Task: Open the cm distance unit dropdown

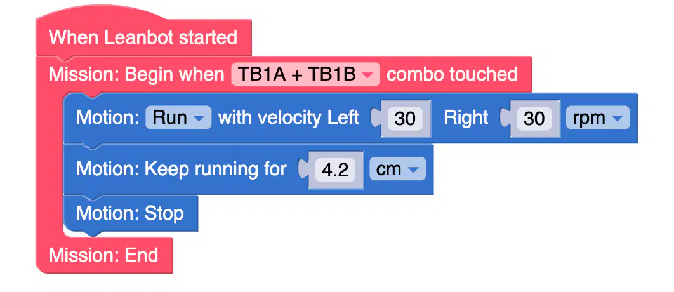Action: click(x=397, y=169)
